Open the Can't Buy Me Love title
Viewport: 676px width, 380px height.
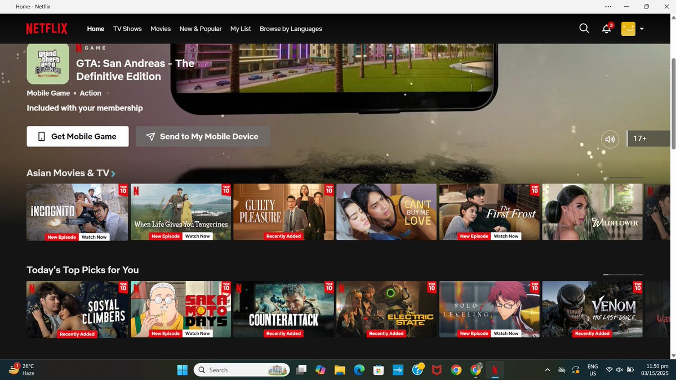pos(386,212)
